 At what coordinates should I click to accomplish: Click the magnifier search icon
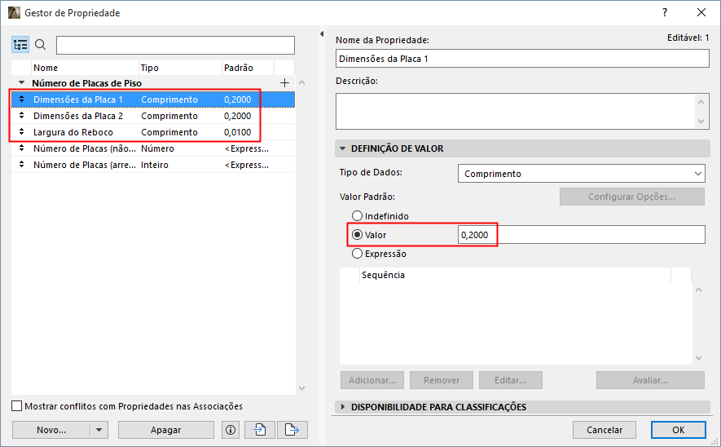[x=41, y=45]
